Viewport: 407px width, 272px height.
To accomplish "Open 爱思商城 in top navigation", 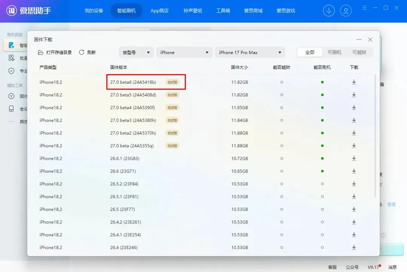I will (253, 11).
